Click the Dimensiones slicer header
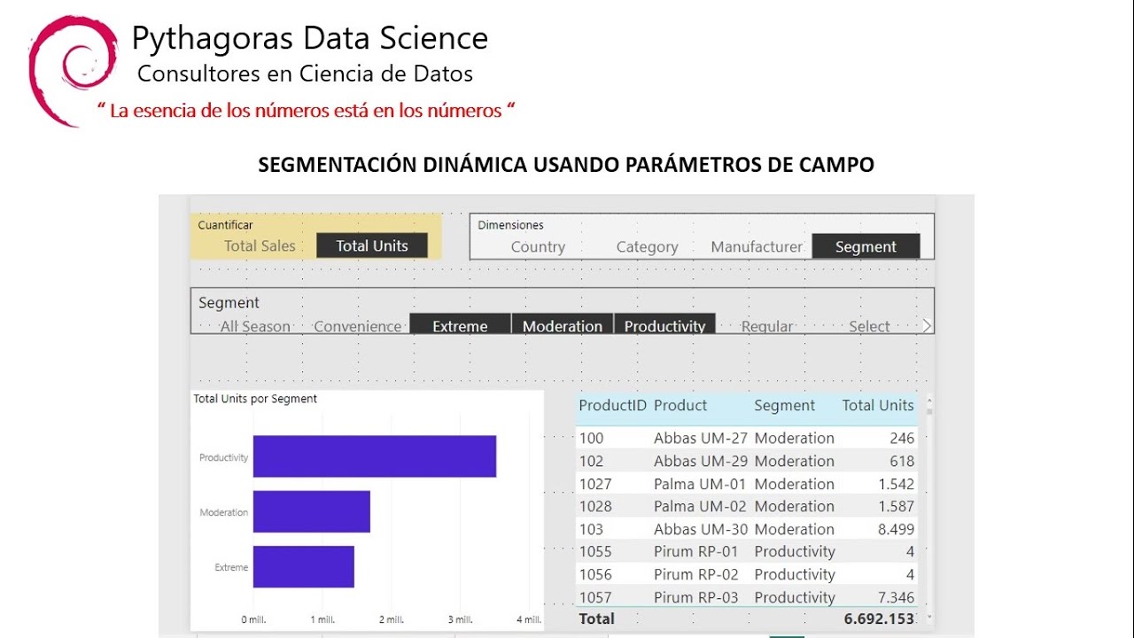Screen dimensions: 1134x638 (510, 225)
